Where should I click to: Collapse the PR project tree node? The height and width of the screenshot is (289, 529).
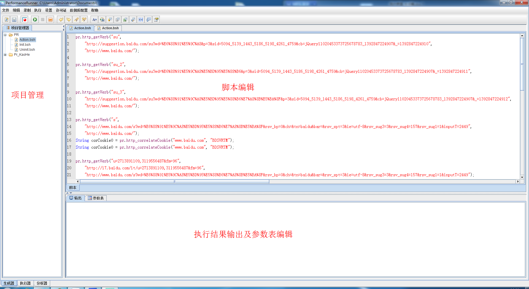pos(5,35)
